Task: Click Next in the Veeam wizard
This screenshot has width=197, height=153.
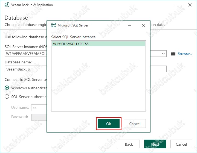Action: coord(155,144)
